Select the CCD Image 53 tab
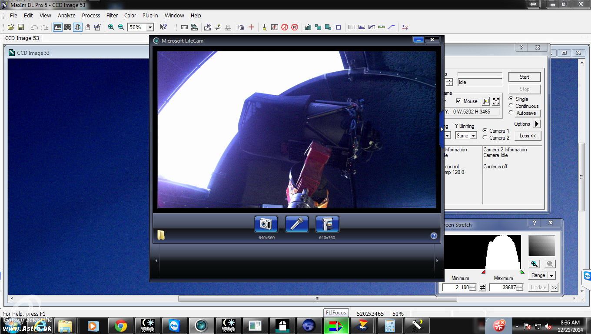The height and width of the screenshot is (334, 591). coord(23,38)
